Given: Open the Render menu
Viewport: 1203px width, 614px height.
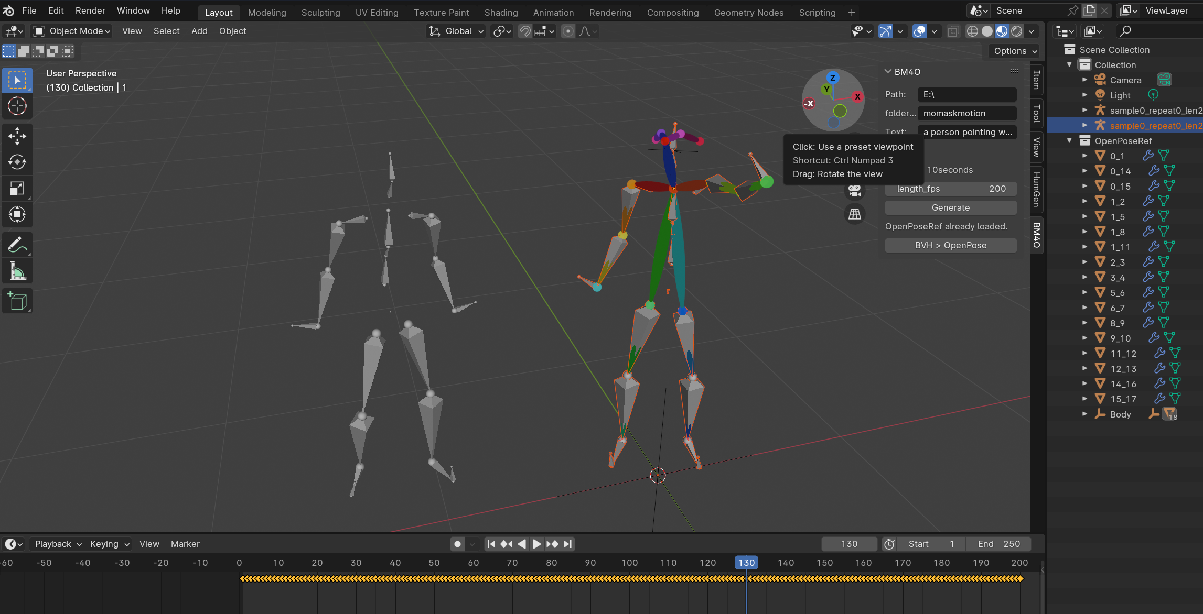Looking at the screenshot, I should (x=90, y=10).
